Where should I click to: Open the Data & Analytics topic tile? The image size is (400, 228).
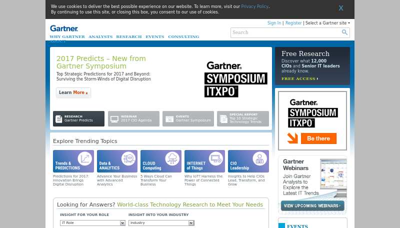[x=117, y=161]
